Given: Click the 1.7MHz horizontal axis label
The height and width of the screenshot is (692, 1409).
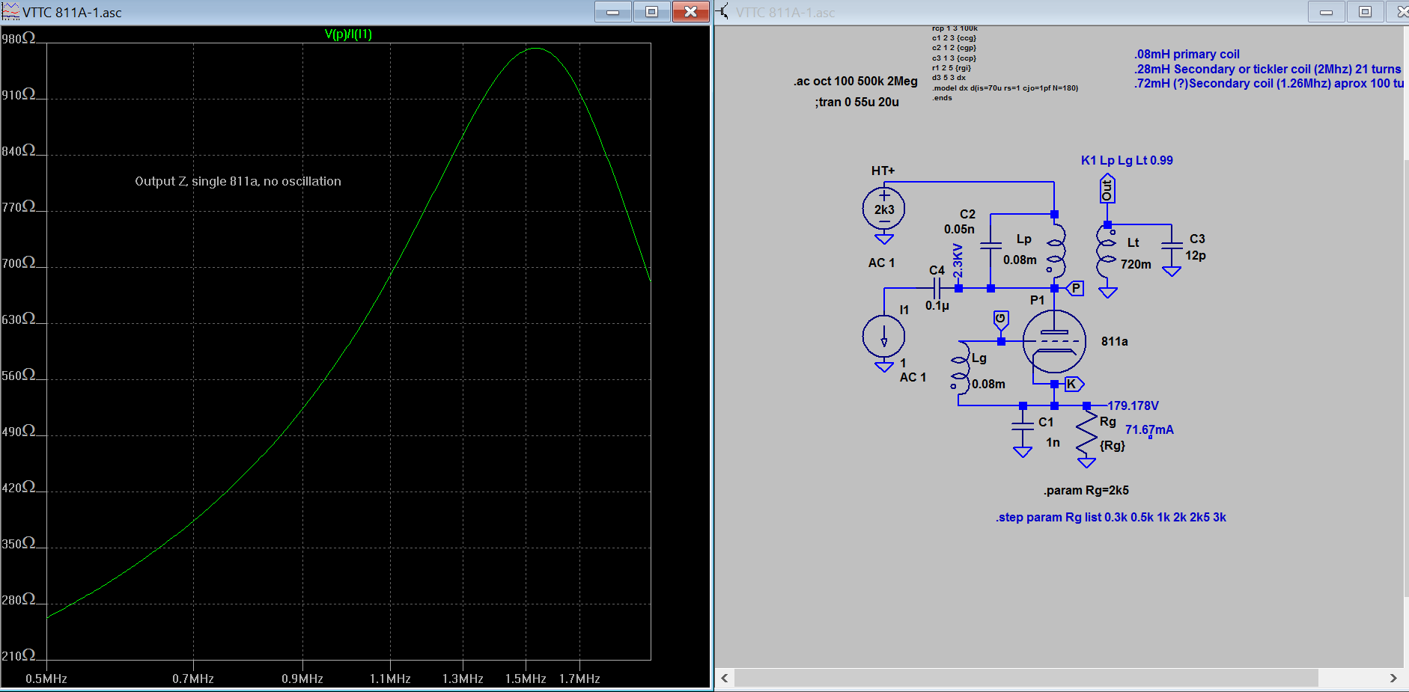Looking at the screenshot, I should 579,679.
